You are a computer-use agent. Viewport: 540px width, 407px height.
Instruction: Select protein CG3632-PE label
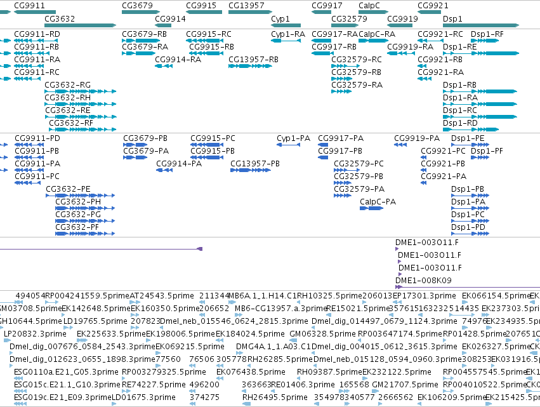[x=68, y=189]
